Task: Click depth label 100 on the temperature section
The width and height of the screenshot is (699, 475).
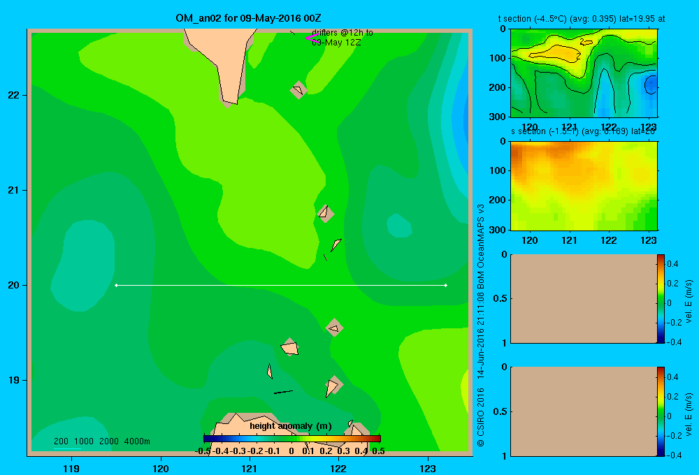Action: 497,58
